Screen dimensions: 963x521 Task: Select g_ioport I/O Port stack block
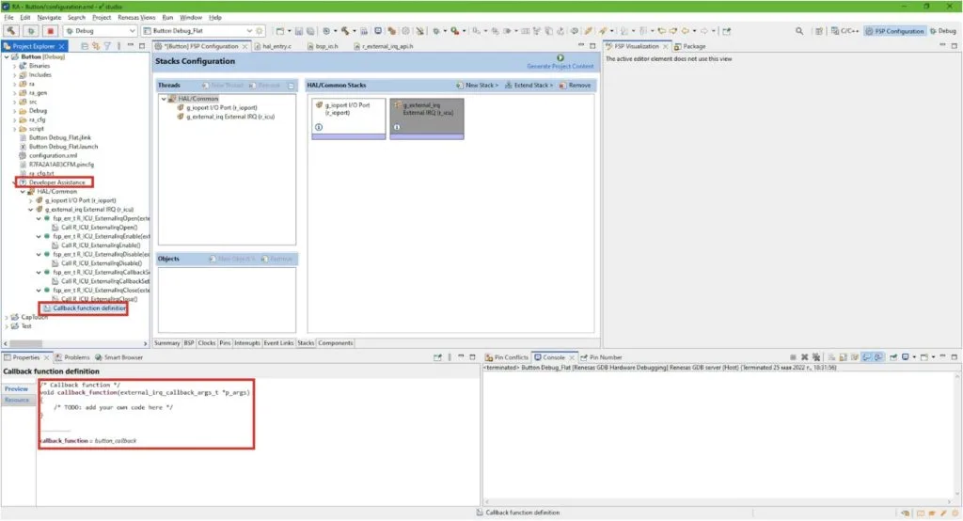pos(349,118)
